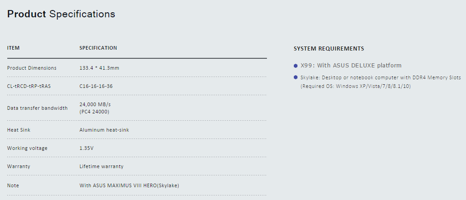Click the Product Specifications heading
466x200 pixels.
61,14
